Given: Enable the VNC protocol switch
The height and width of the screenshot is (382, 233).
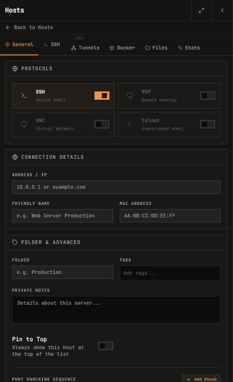Looking at the screenshot, I should pos(102,124).
